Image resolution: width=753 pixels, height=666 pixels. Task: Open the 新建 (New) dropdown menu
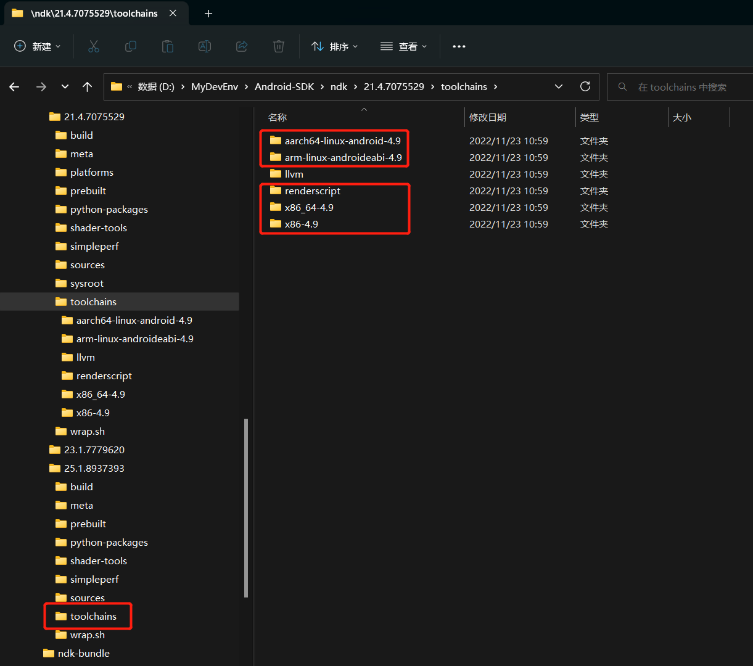click(x=38, y=46)
